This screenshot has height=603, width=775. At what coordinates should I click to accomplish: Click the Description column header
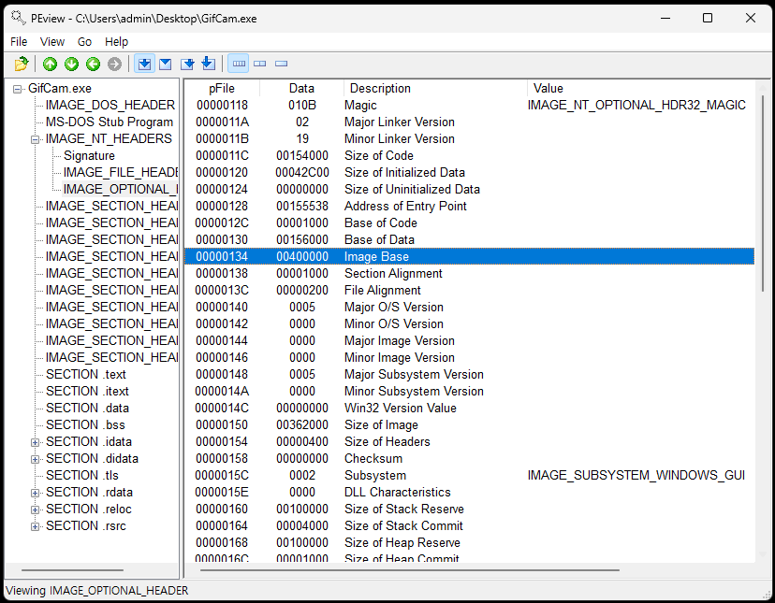pos(380,88)
